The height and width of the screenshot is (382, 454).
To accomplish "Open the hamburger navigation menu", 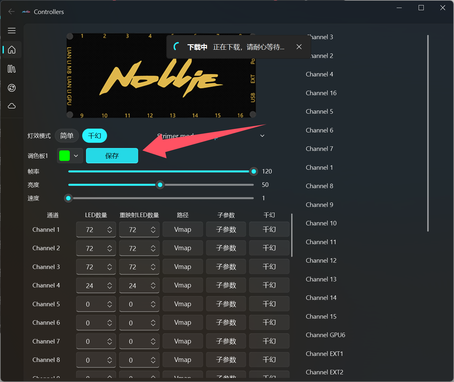I will (x=12, y=31).
